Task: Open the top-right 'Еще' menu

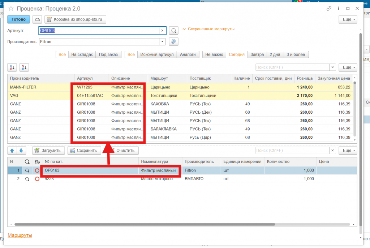Action: (x=348, y=19)
